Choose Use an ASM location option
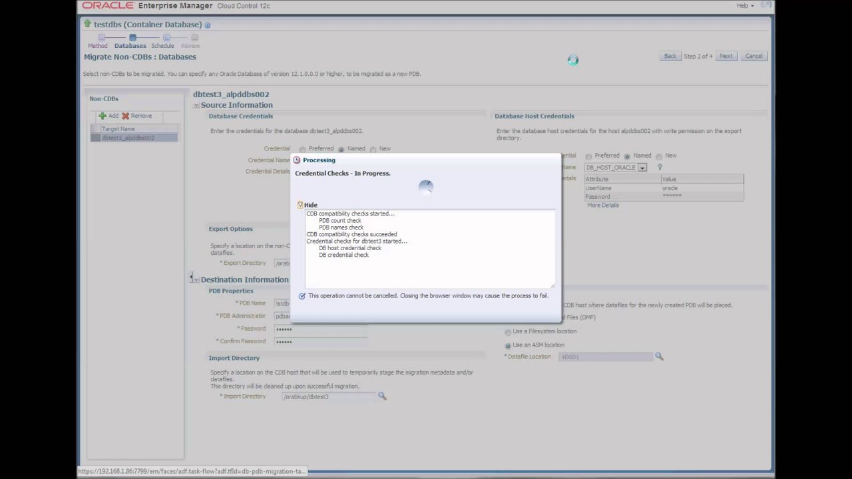Viewport: 852px width, 479px height. (508, 345)
